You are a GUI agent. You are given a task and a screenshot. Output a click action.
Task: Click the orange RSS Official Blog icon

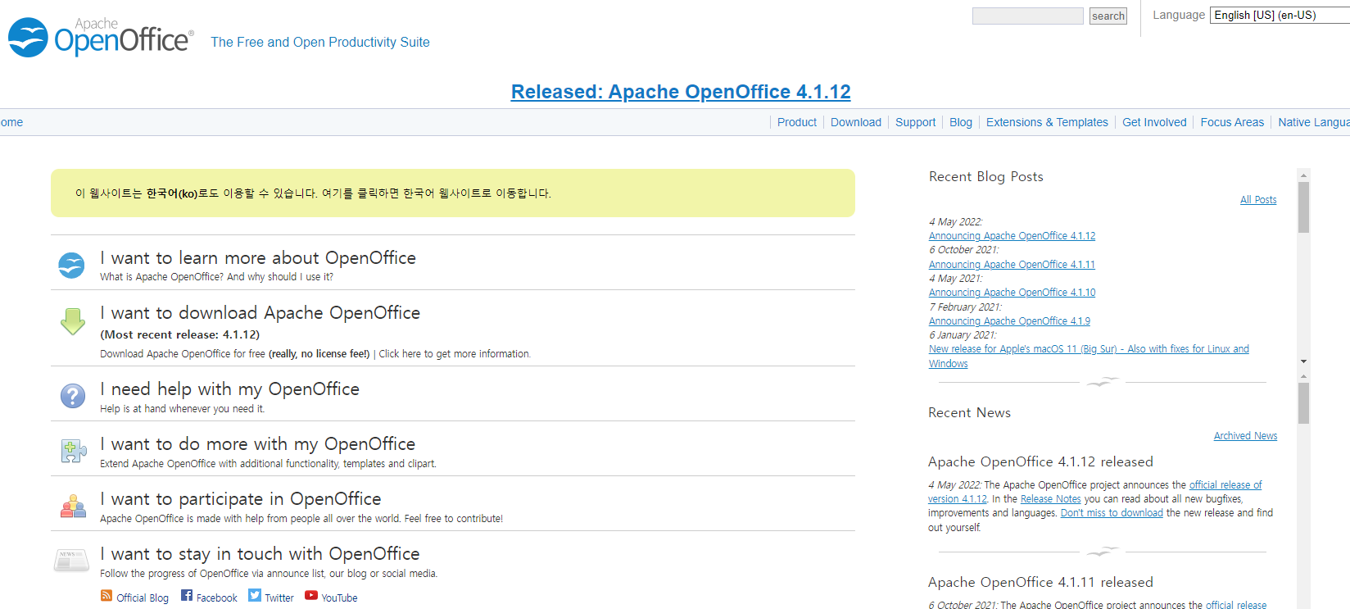coord(106,596)
